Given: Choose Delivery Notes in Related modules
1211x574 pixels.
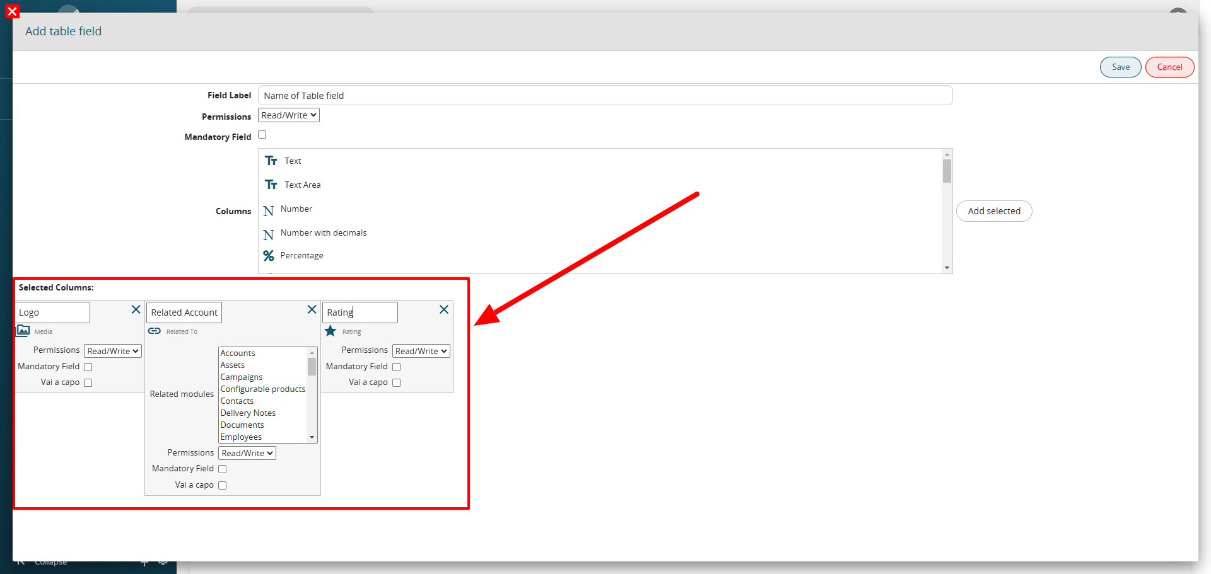Looking at the screenshot, I should click(x=262, y=413).
